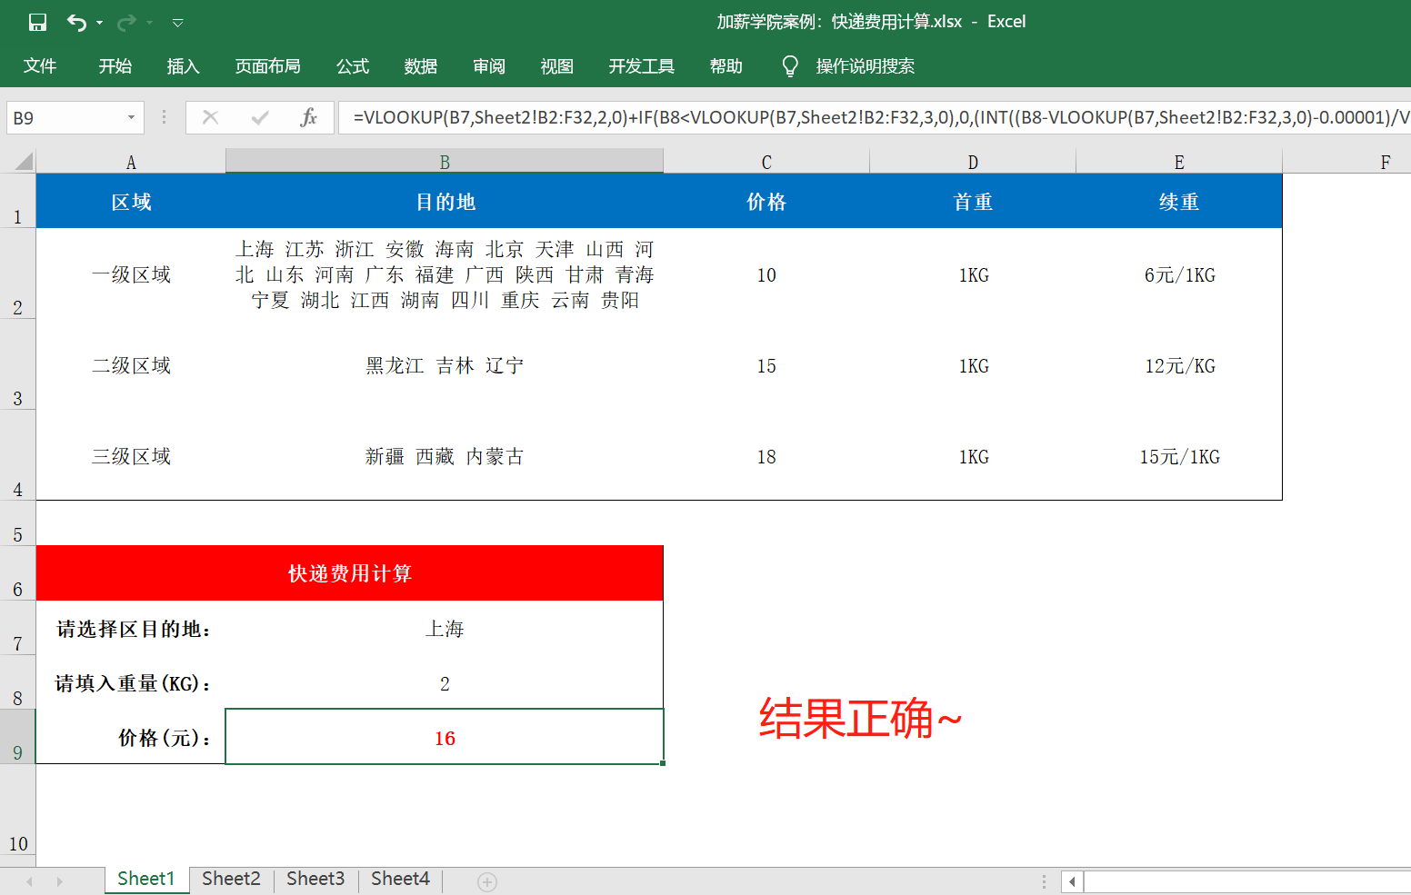Switch to the 开始 ribbon tab
This screenshot has height=895, width=1411.
pyautogui.click(x=115, y=66)
